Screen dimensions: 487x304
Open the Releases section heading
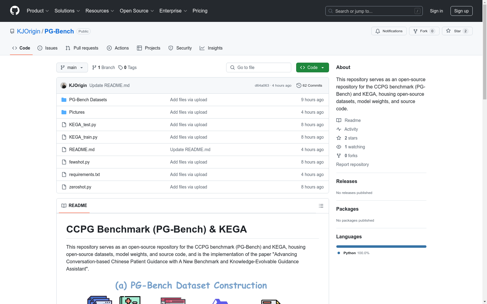click(x=347, y=181)
